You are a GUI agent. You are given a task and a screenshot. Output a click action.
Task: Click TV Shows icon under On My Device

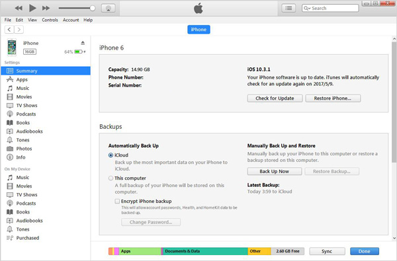10,195
